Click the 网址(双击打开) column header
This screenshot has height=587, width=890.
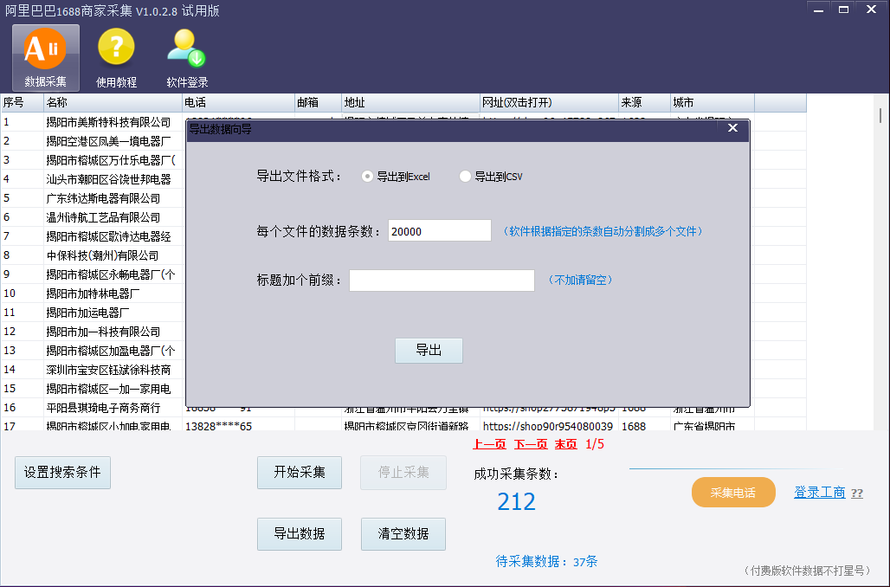pyautogui.click(x=549, y=102)
